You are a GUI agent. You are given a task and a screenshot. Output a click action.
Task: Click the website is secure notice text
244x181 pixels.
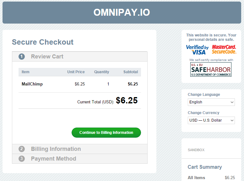tap(211, 37)
